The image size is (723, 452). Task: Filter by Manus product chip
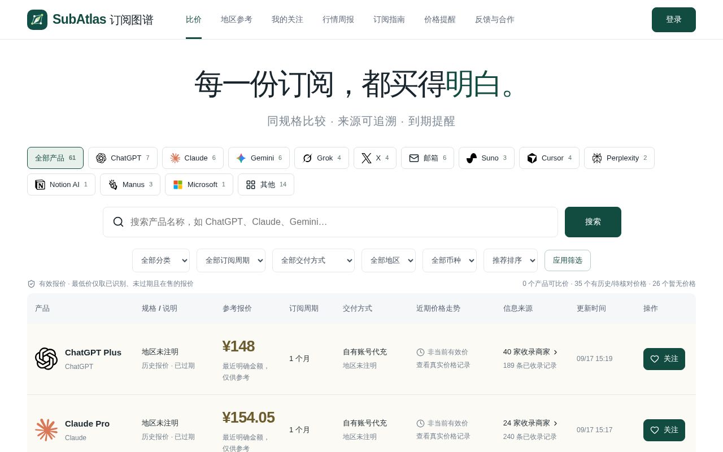coord(130,185)
